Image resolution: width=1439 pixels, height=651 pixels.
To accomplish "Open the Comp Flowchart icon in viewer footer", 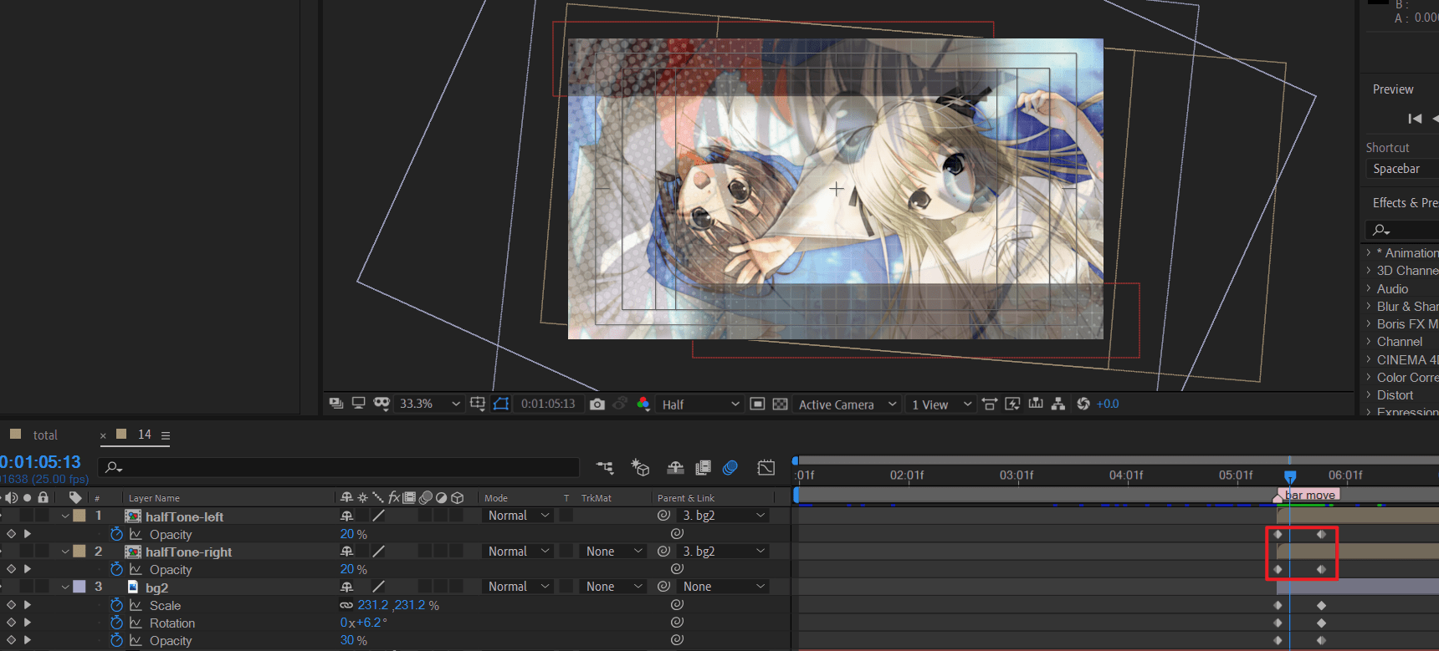I will pyautogui.click(x=1058, y=404).
